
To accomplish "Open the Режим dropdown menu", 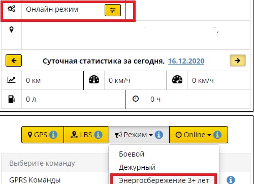I will (x=139, y=135).
